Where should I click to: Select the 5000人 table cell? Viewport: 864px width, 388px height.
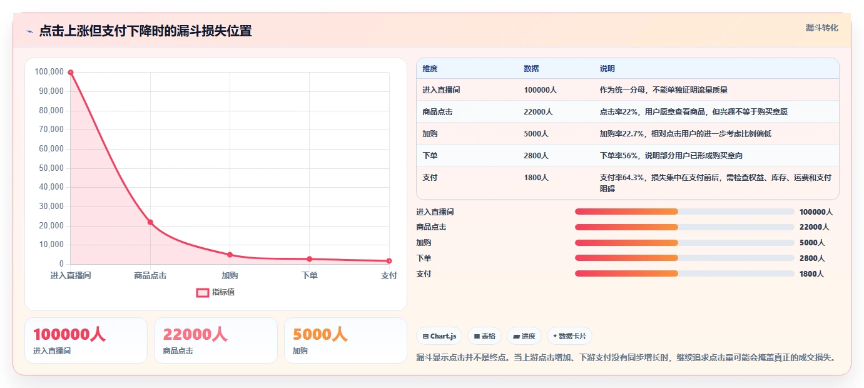[556, 133]
